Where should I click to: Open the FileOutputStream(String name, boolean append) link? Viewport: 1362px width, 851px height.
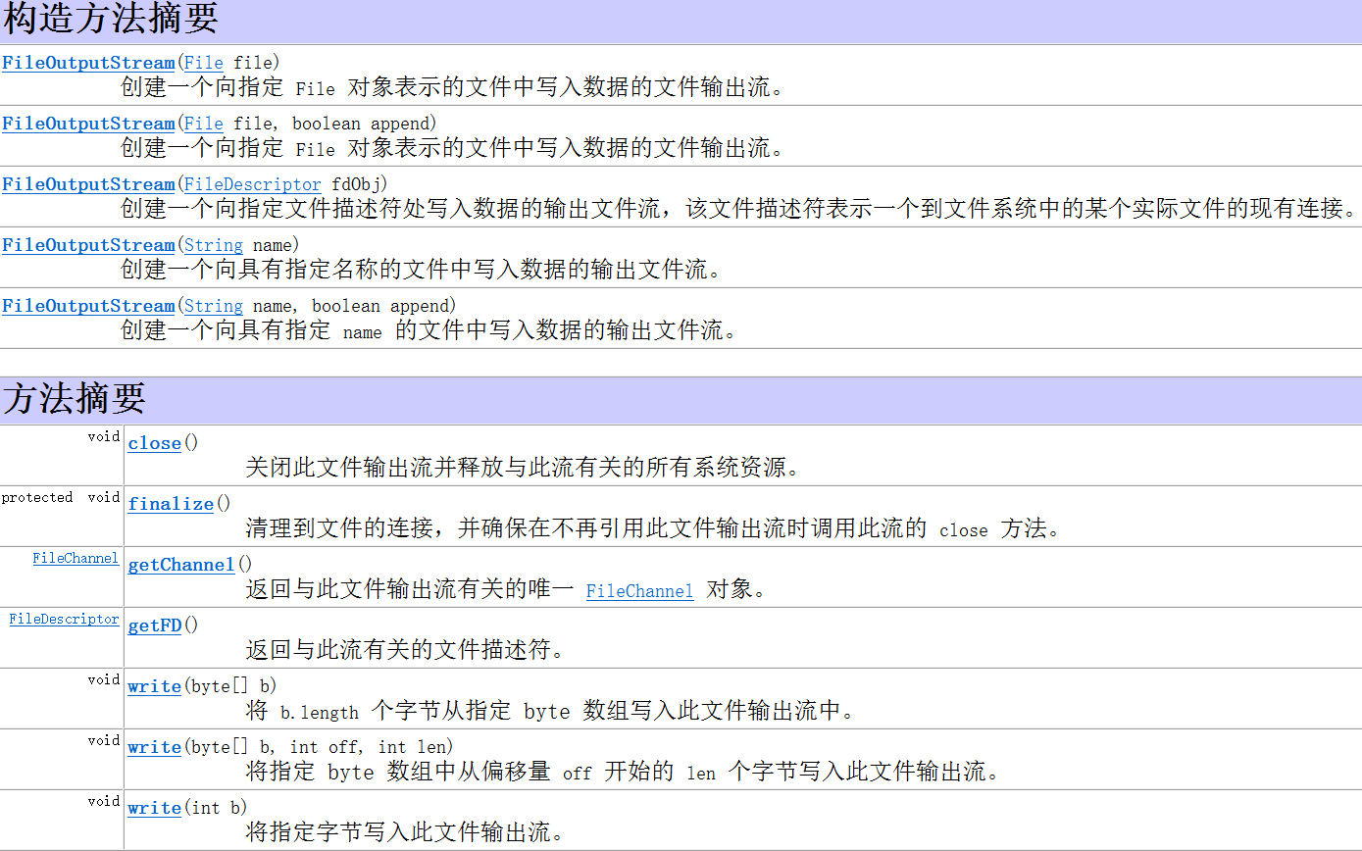point(88,306)
